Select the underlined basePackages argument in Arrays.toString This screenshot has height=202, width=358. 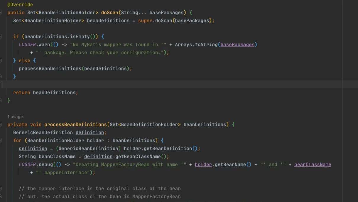(x=237, y=44)
